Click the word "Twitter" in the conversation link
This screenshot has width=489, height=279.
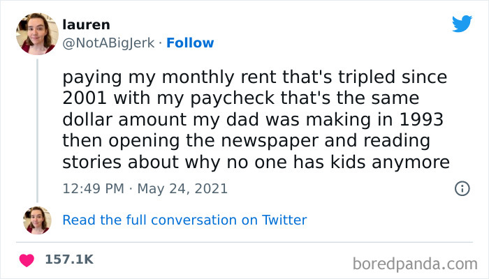pos(284,220)
